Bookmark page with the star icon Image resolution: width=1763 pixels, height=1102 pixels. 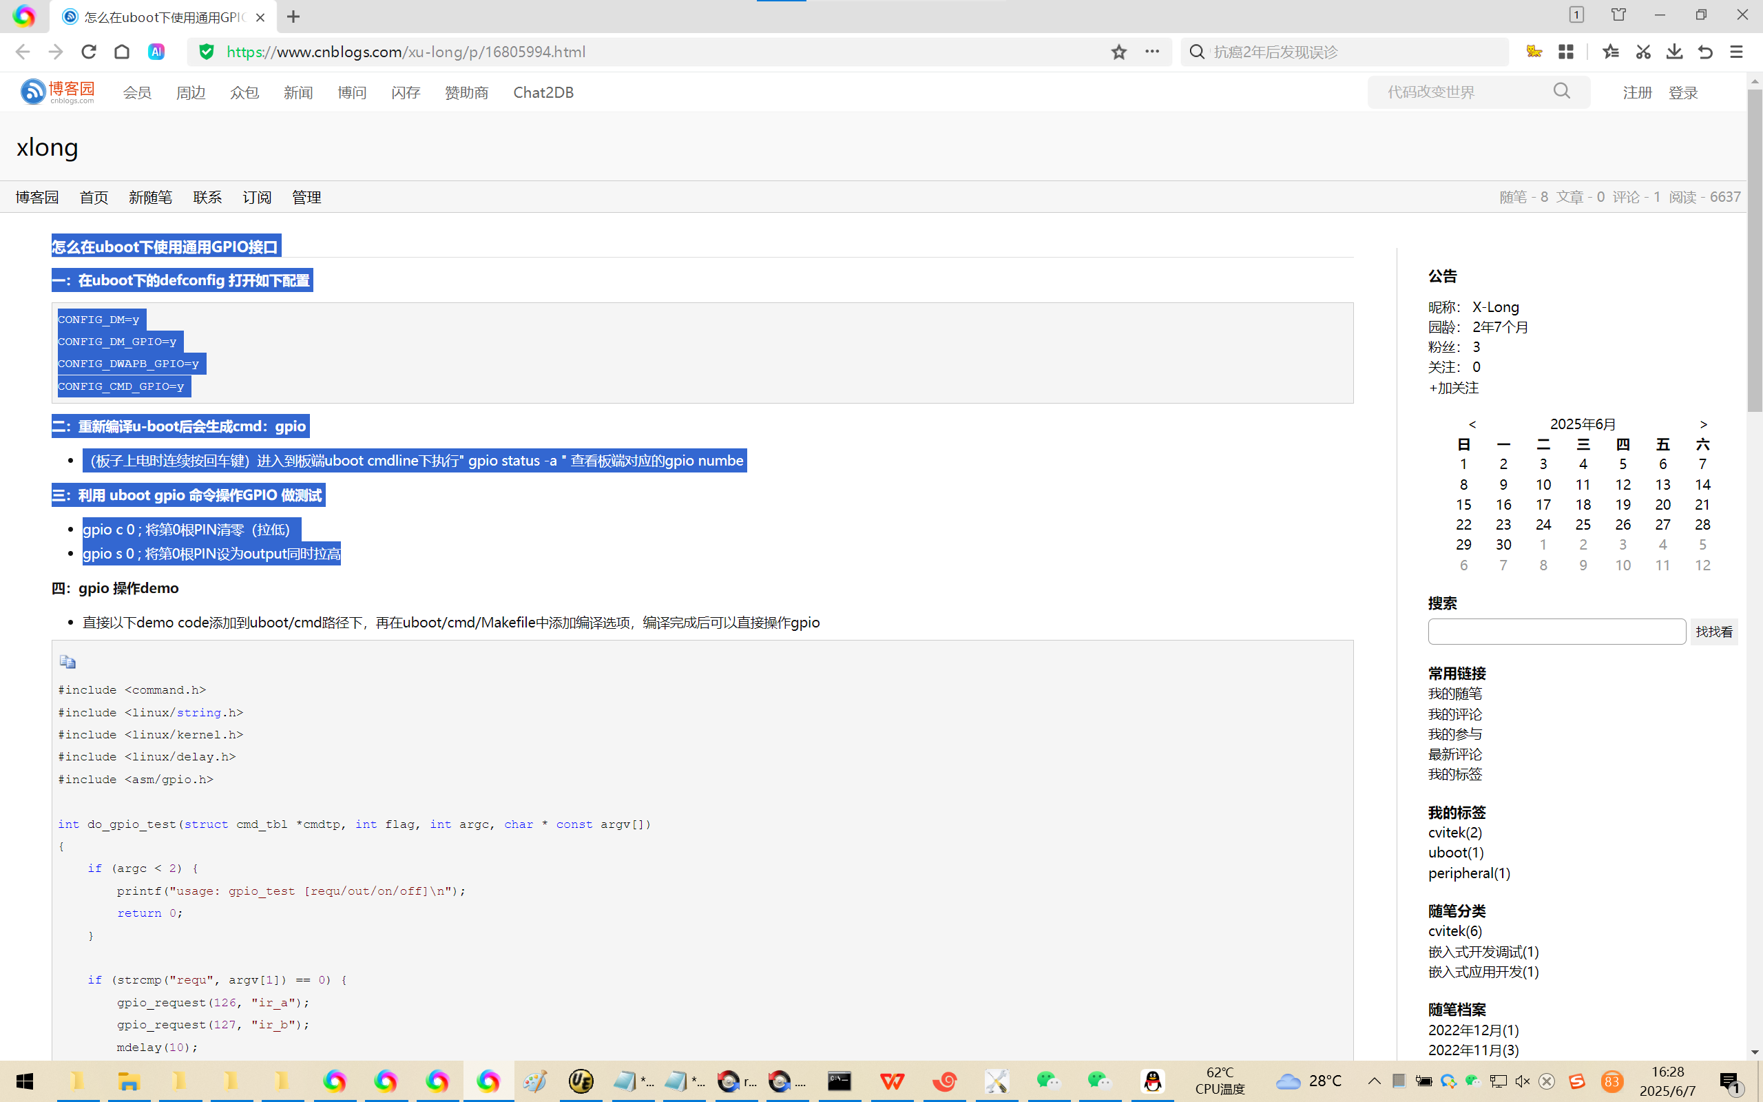1118,52
